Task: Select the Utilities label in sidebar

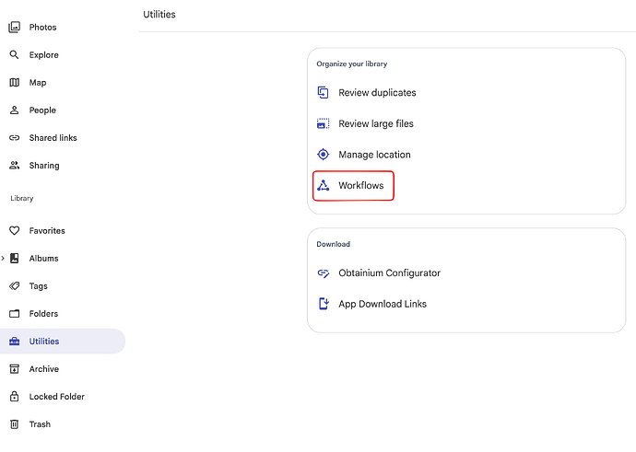Action: (x=44, y=341)
